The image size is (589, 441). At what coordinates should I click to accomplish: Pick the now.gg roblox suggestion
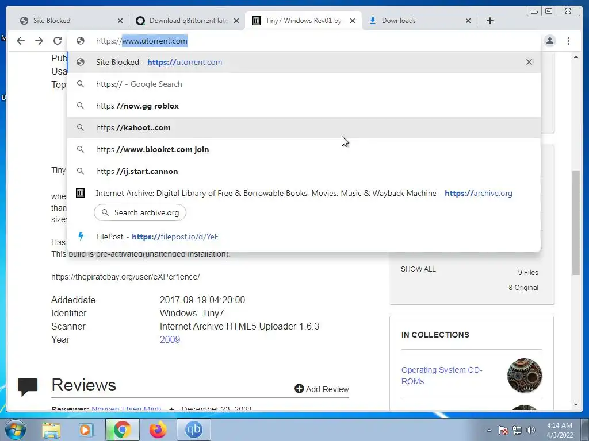[304, 106]
